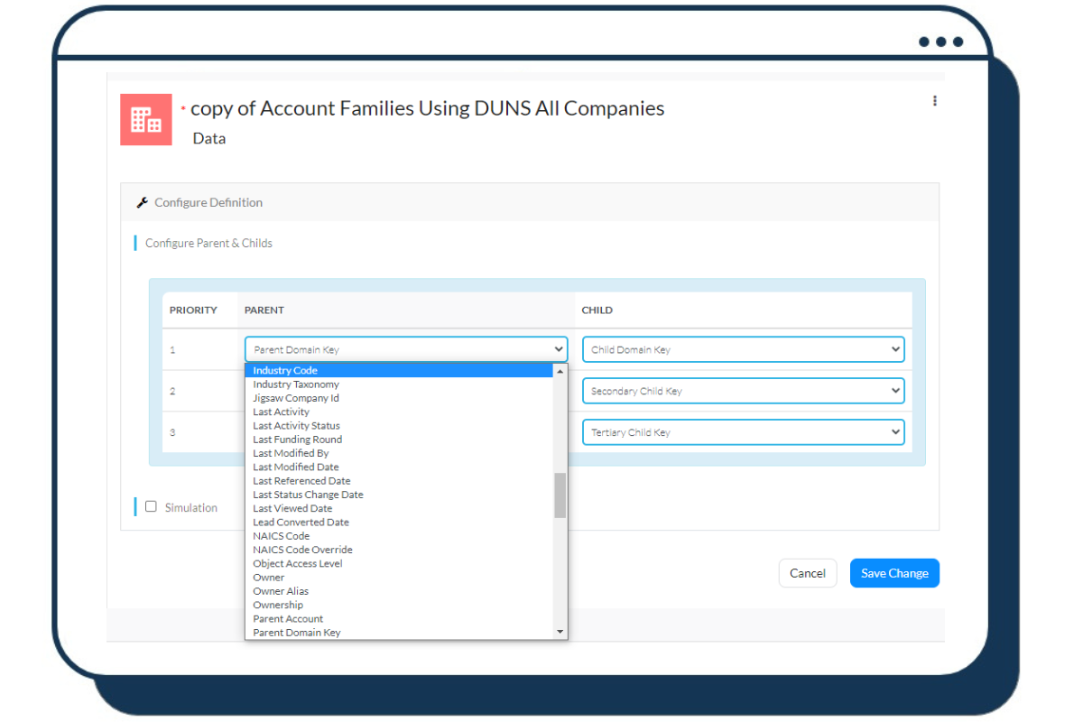Click the Save Change button
The image size is (1083, 722).
(894, 573)
